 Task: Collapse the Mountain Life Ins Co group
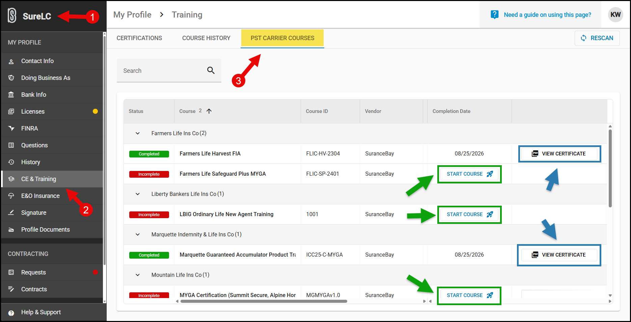tap(138, 275)
